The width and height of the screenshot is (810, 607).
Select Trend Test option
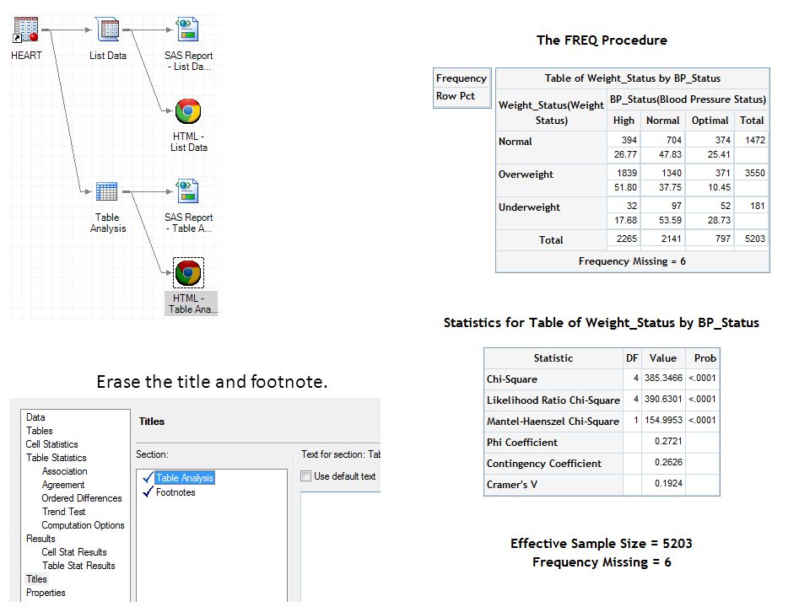[63, 511]
